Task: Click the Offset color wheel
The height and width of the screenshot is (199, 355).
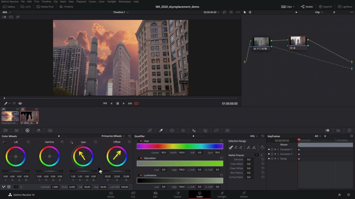Action: 117,156
